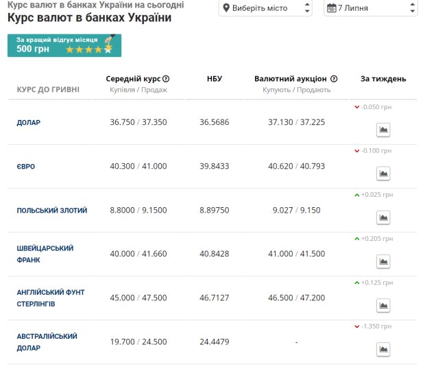The image size is (425, 367).
Task: Open the Євро currency link
Action: (26, 167)
